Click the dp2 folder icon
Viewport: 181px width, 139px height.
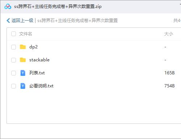(x=23, y=47)
